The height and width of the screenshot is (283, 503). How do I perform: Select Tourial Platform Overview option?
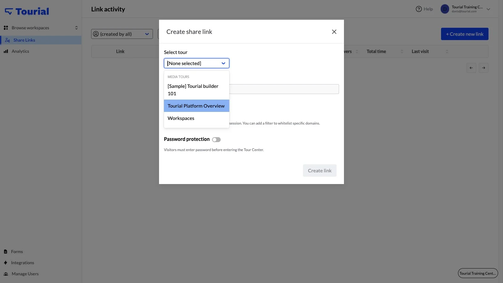[x=197, y=106]
